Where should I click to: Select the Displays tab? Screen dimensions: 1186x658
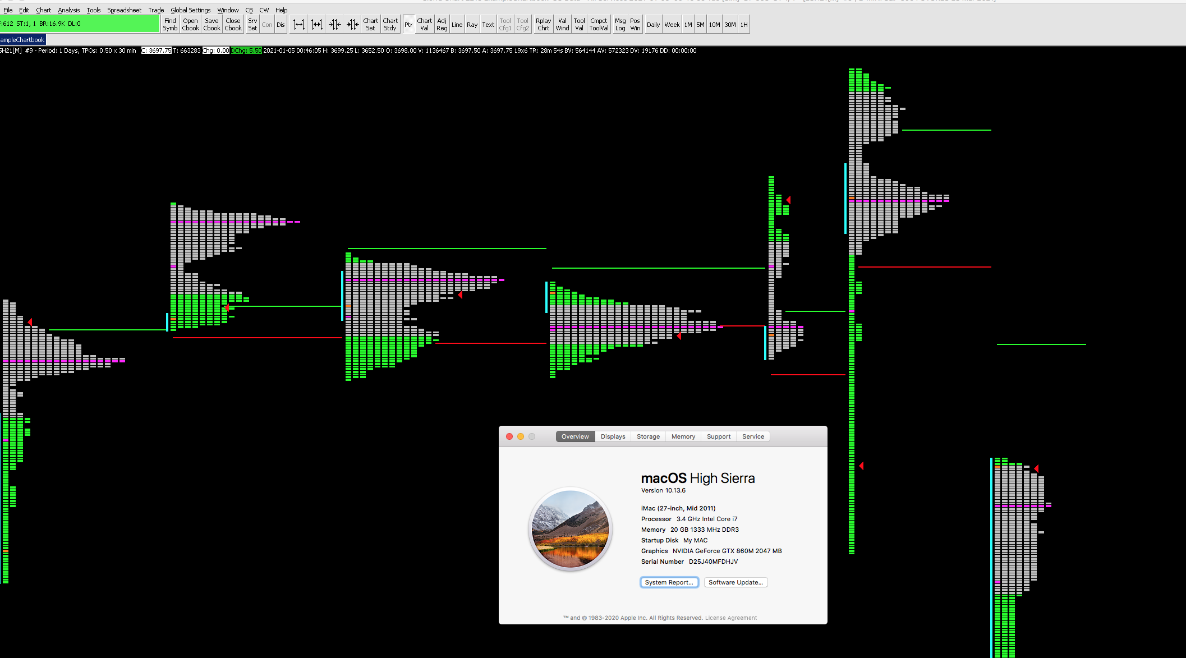[613, 436]
